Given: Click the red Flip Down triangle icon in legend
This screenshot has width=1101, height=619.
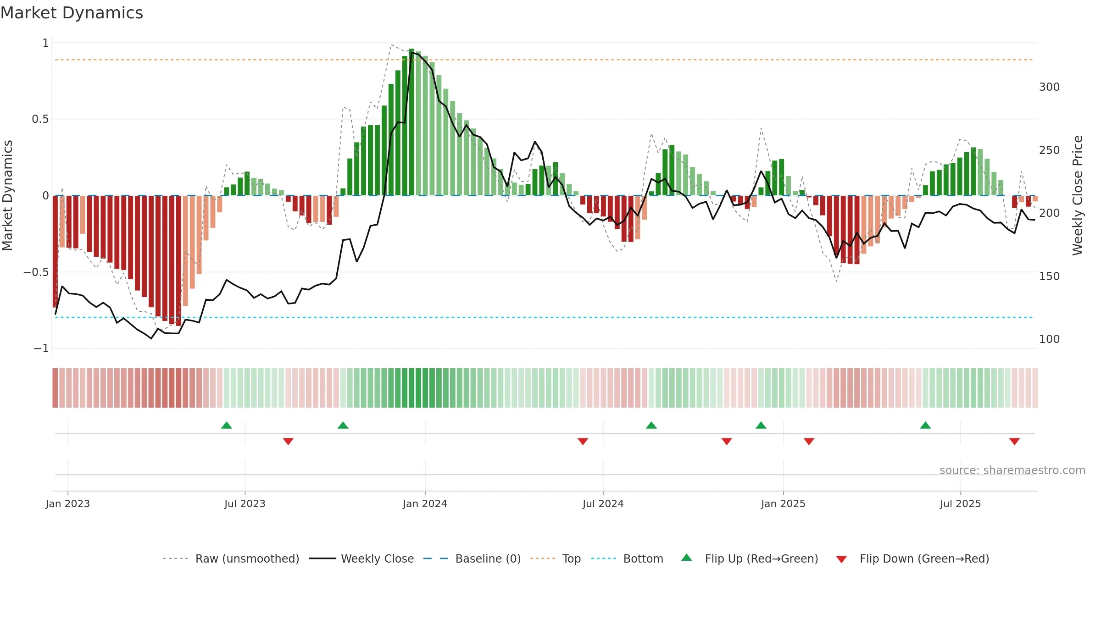Looking at the screenshot, I should pyautogui.click(x=841, y=559).
